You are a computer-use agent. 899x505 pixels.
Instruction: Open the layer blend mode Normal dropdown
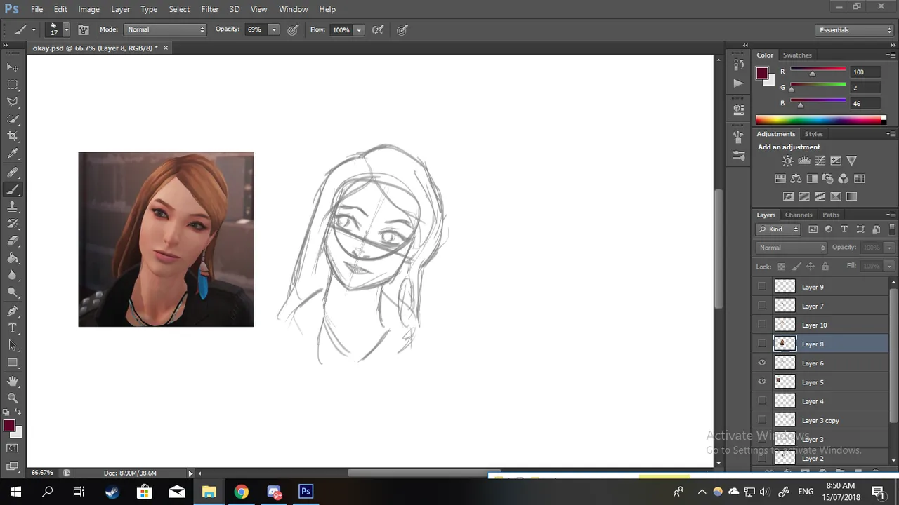coord(792,248)
